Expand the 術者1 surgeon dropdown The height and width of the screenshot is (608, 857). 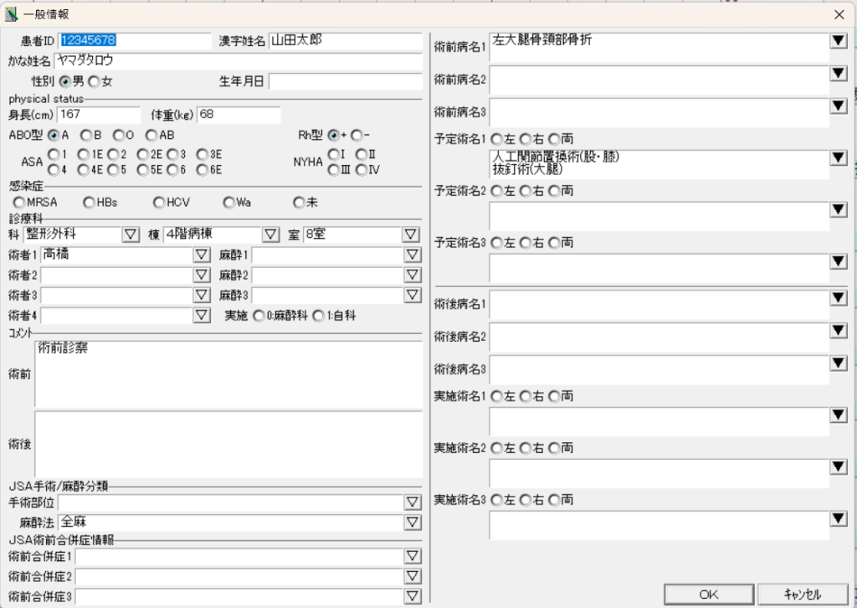click(x=201, y=255)
